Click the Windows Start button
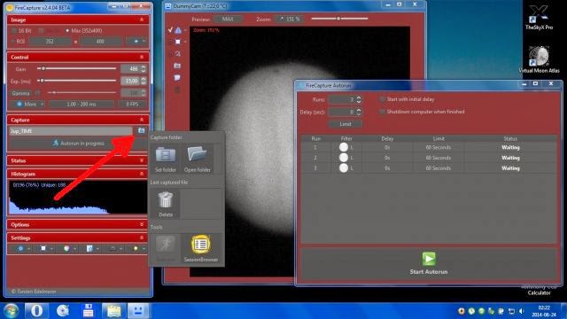 [11, 311]
